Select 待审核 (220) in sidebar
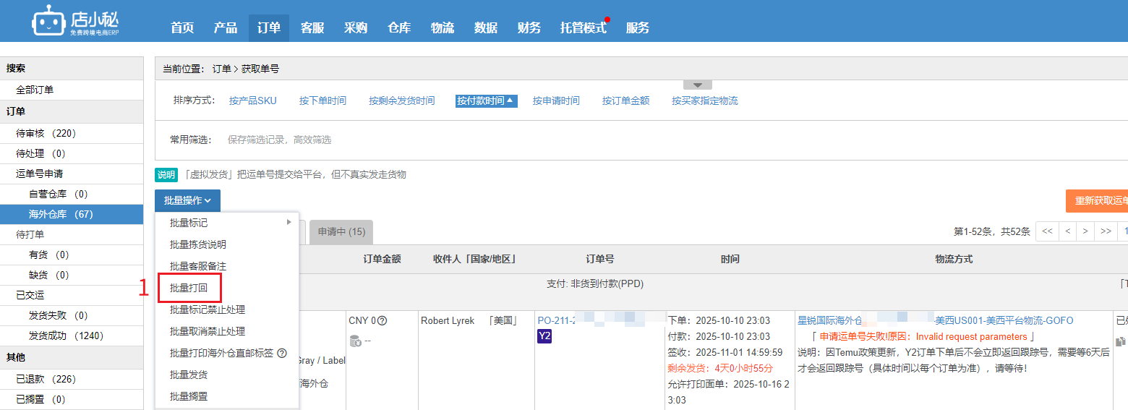Image resolution: width=1128 pixels, height=410 pixels. coord(46,133)
